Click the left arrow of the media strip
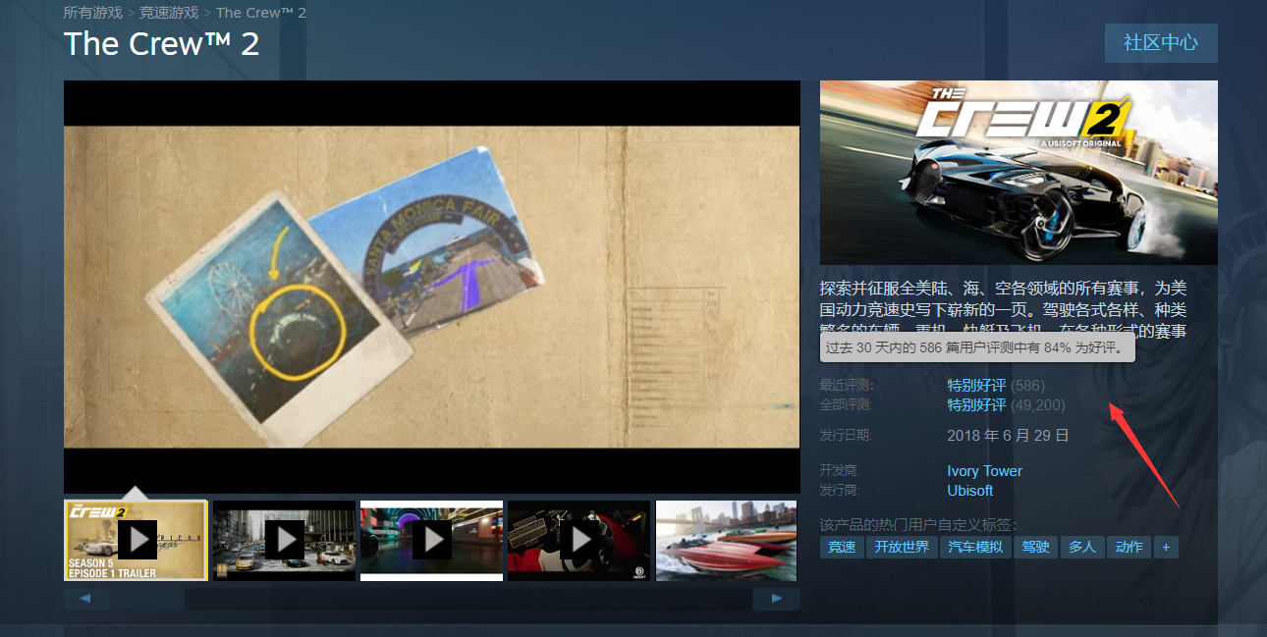This screenshot has height=637, width=1267. point(86,599)
